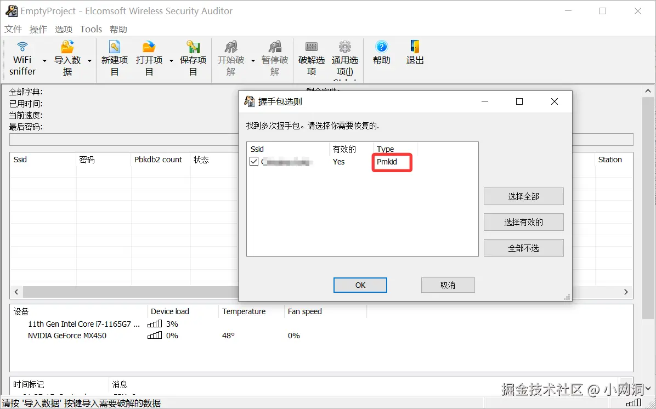Maximize the 握手包选则 dialog
This screenshot has height=409, width=656.
pos(519,101)
